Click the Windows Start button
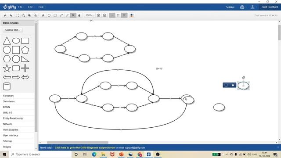Screen dimensions: 281x158 (4, 154)
